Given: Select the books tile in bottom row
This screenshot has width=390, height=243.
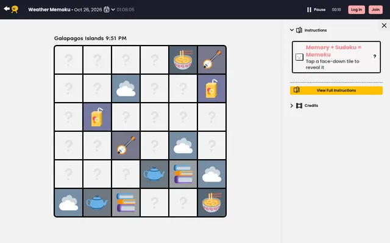Looking at the screenshot, I should point(126,202).
